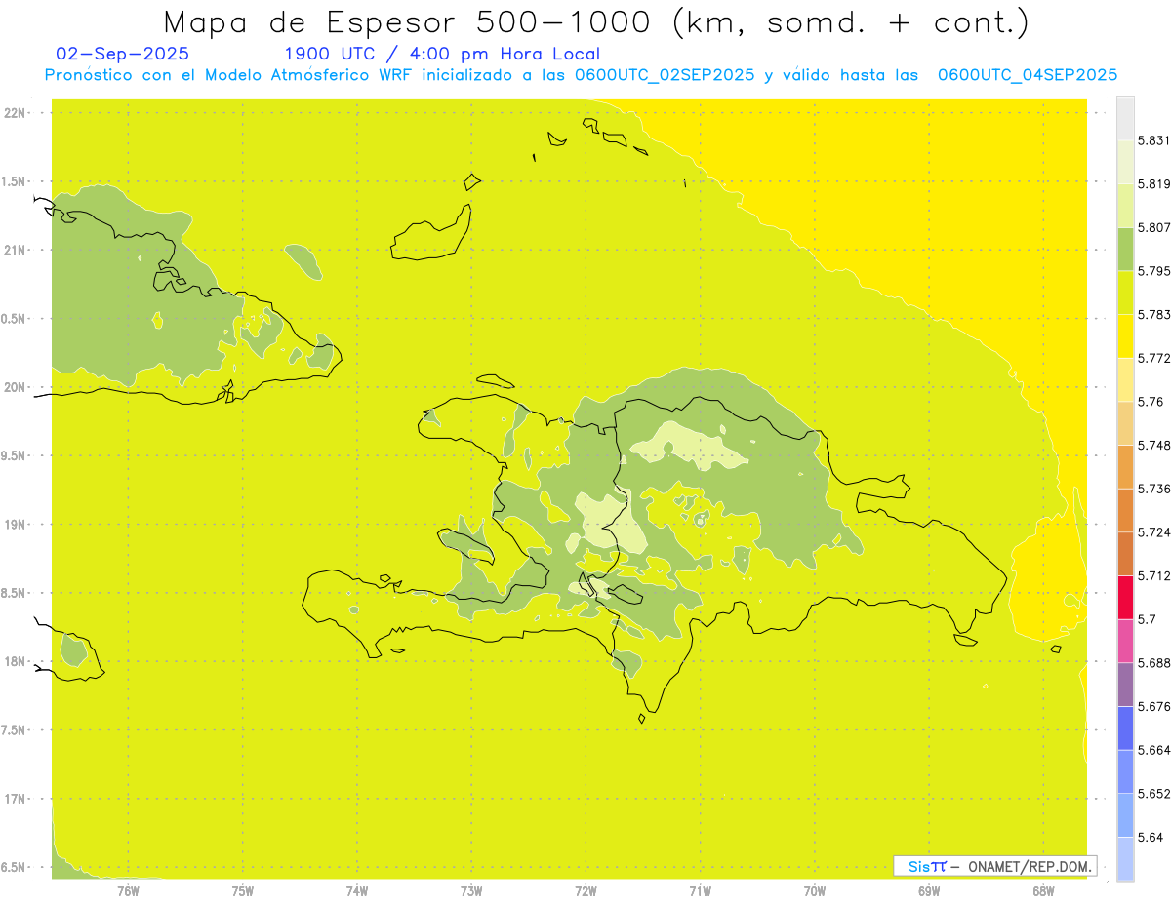Click the legend value '5.76'
The image size is (1171, 904).
pyautogui.click(x=1150, y=402)
